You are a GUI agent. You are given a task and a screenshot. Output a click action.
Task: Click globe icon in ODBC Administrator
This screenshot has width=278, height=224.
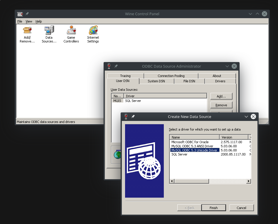pos(117,154)
